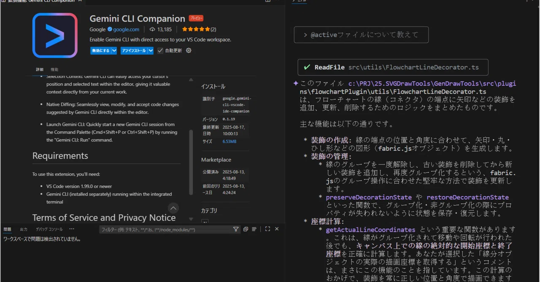Click the @activeファイルについて教えて prompt box
Image resolution: width=540 pixels, height=282 pixels.
point(361,35)
